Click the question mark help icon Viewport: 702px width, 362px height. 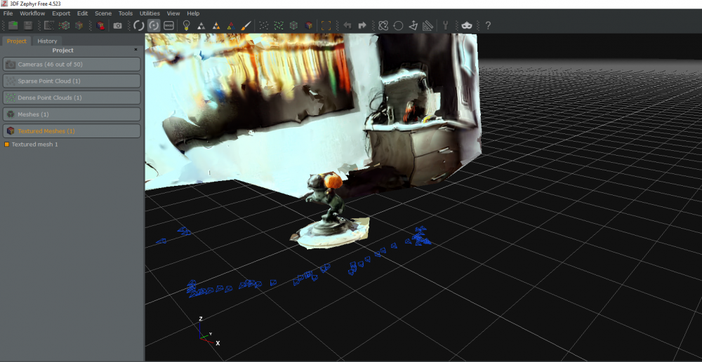point(488,25)
